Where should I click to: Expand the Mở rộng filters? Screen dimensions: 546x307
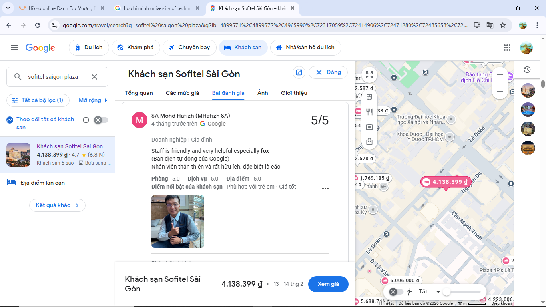[x=93, y=100]
